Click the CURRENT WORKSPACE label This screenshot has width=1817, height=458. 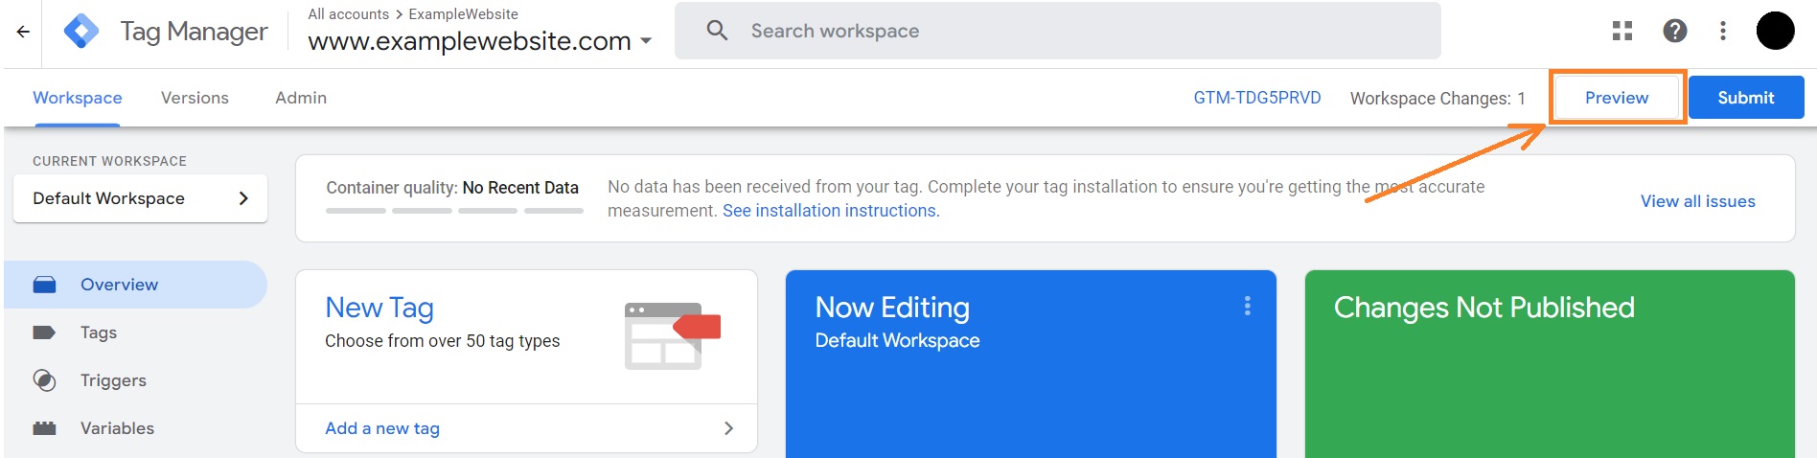(x=109, y=161)
